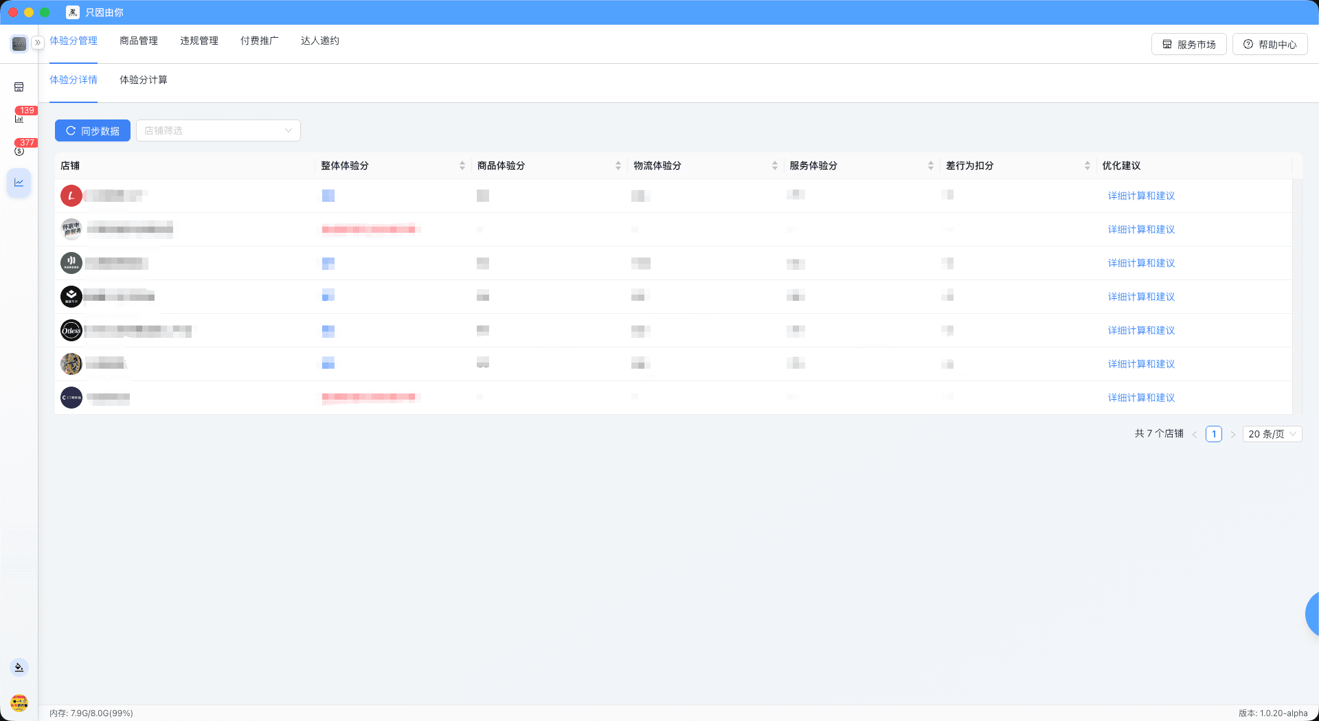This screenshot has height=721, width=1319.
Task: Click the next page arrow
Action: tap(1233, 435)
